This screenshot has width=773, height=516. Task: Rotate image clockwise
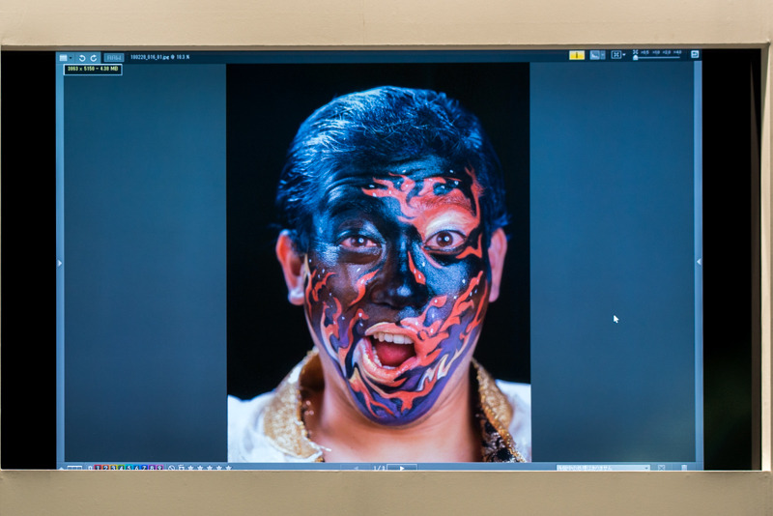pos(93,58)
